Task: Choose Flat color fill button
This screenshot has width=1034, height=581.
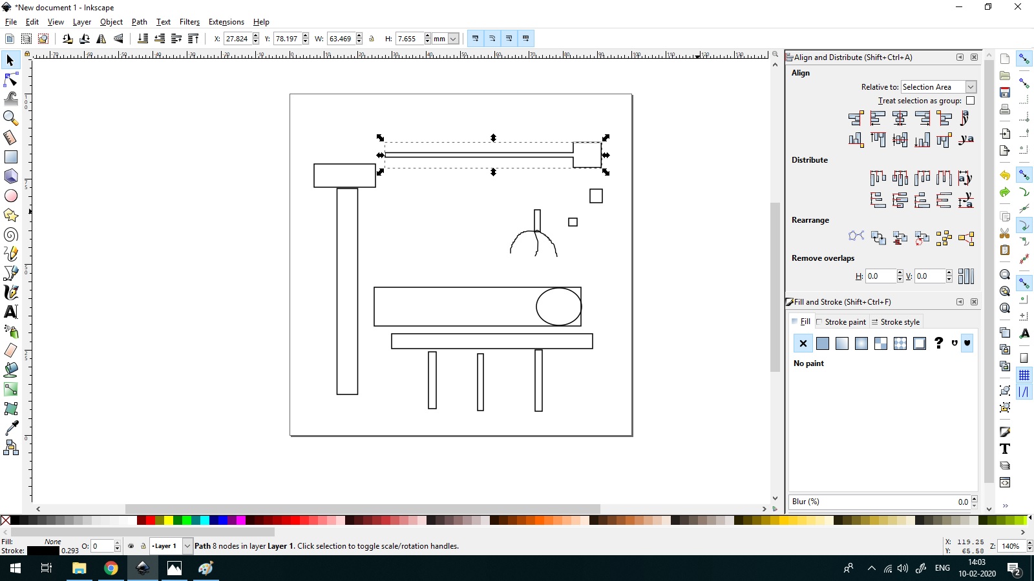Action: point(823,343)
